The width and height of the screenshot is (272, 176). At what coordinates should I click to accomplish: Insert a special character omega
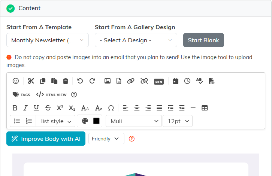111,108
